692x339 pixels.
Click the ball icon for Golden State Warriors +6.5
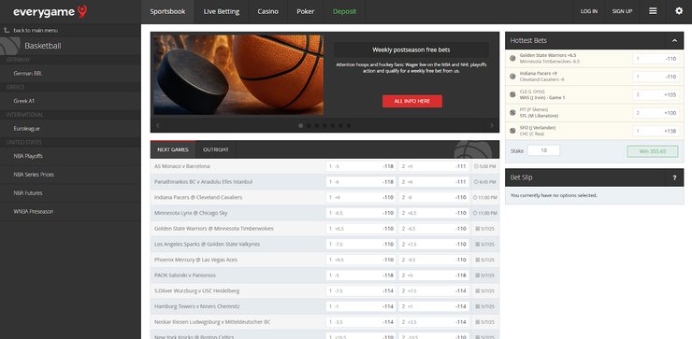[512, 58]
